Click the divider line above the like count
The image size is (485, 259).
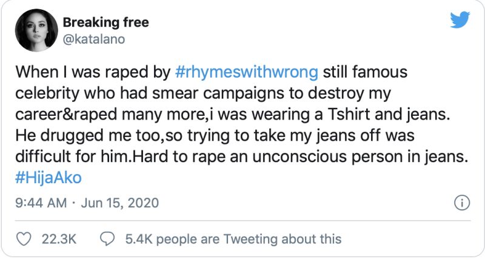[x=243, y=221]
